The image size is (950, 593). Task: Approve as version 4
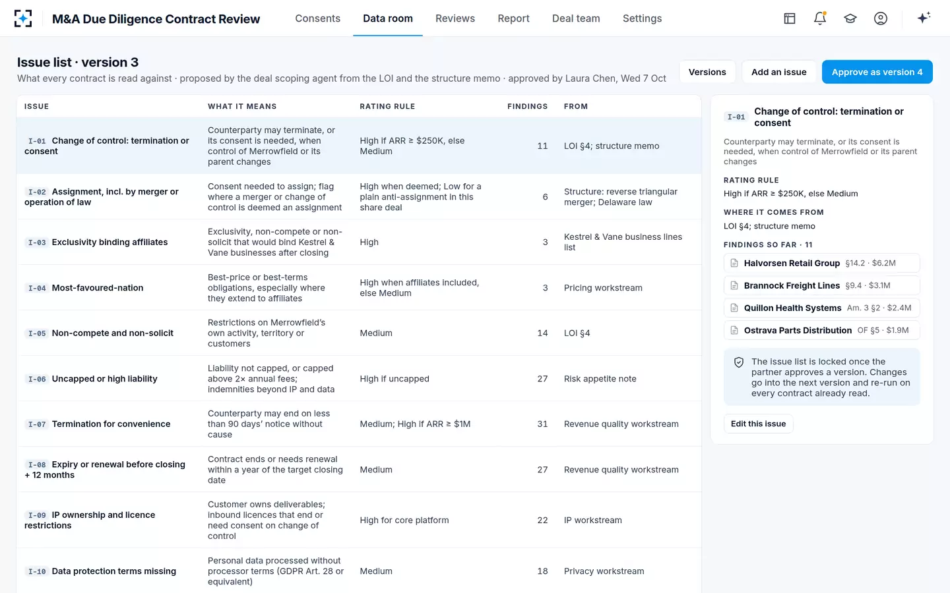tap(877, 72)
